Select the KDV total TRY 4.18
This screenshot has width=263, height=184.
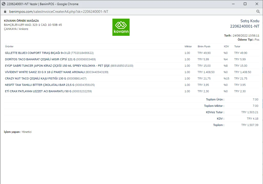coord(253,119)
